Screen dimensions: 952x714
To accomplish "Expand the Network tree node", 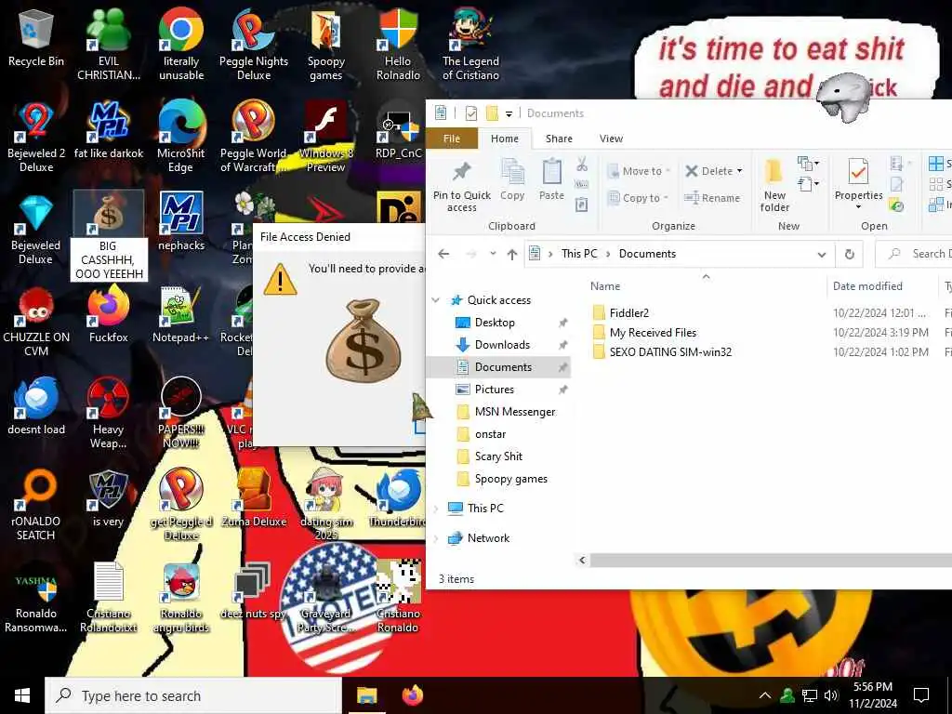I will pos(436,538).
